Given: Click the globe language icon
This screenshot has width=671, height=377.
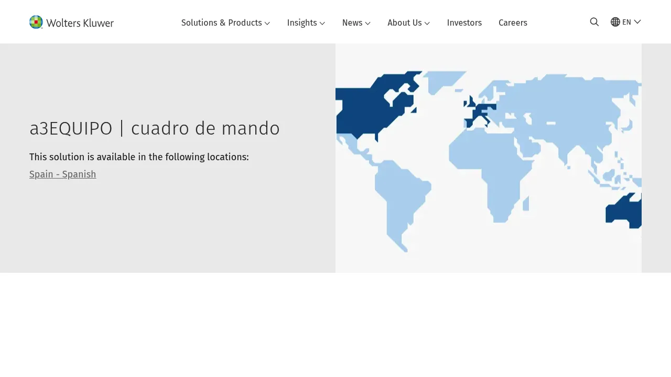Looking at the screenshot, I should [x=615, y=22].
